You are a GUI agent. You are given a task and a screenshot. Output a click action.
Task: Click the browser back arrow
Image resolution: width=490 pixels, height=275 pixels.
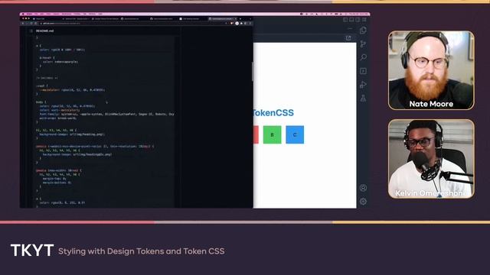[23, 24]
